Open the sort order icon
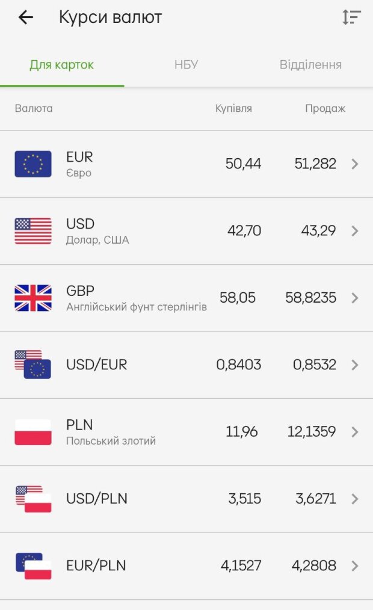The image size is (373, 610). coord(351,17)
